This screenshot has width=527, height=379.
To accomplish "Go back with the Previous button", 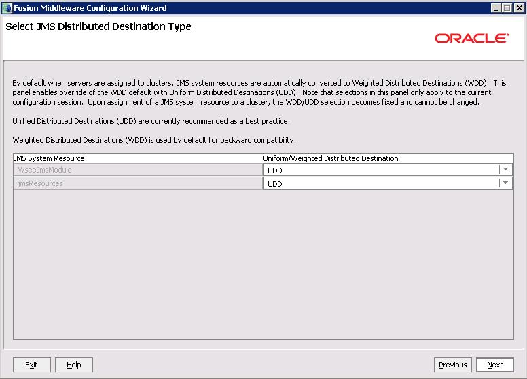I will (x=453, y=365).
